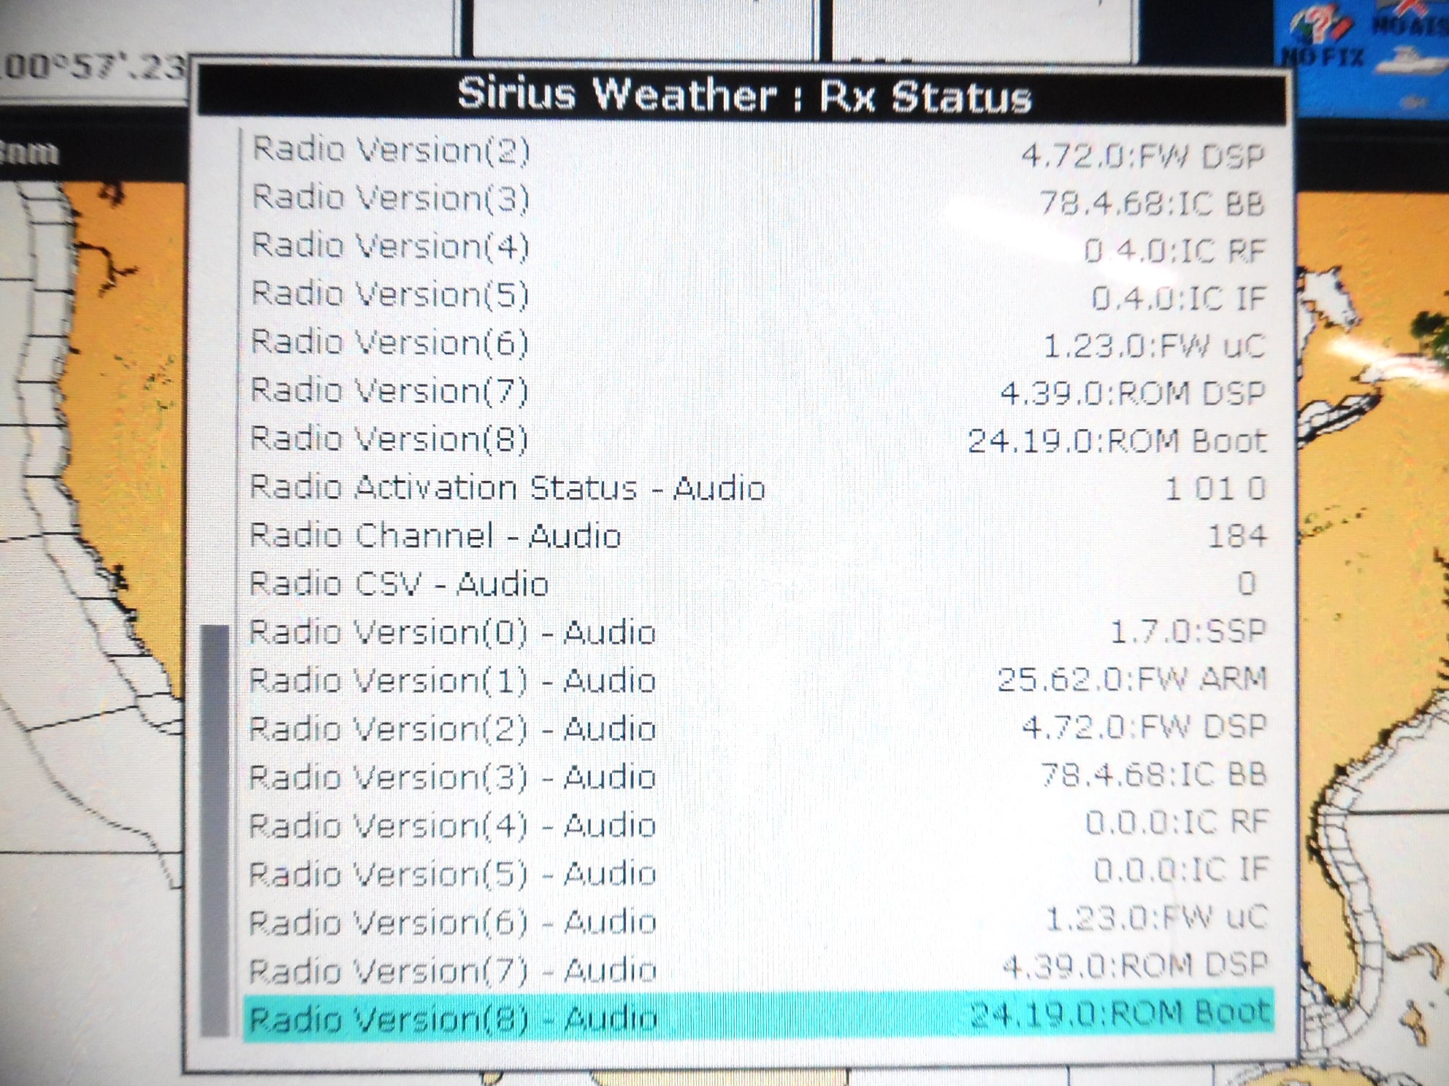The height and width of the screenshot is (1086, 1449).
Task: Select Radio Version(2) - Audio row
Action: click(x=758, y=729)
